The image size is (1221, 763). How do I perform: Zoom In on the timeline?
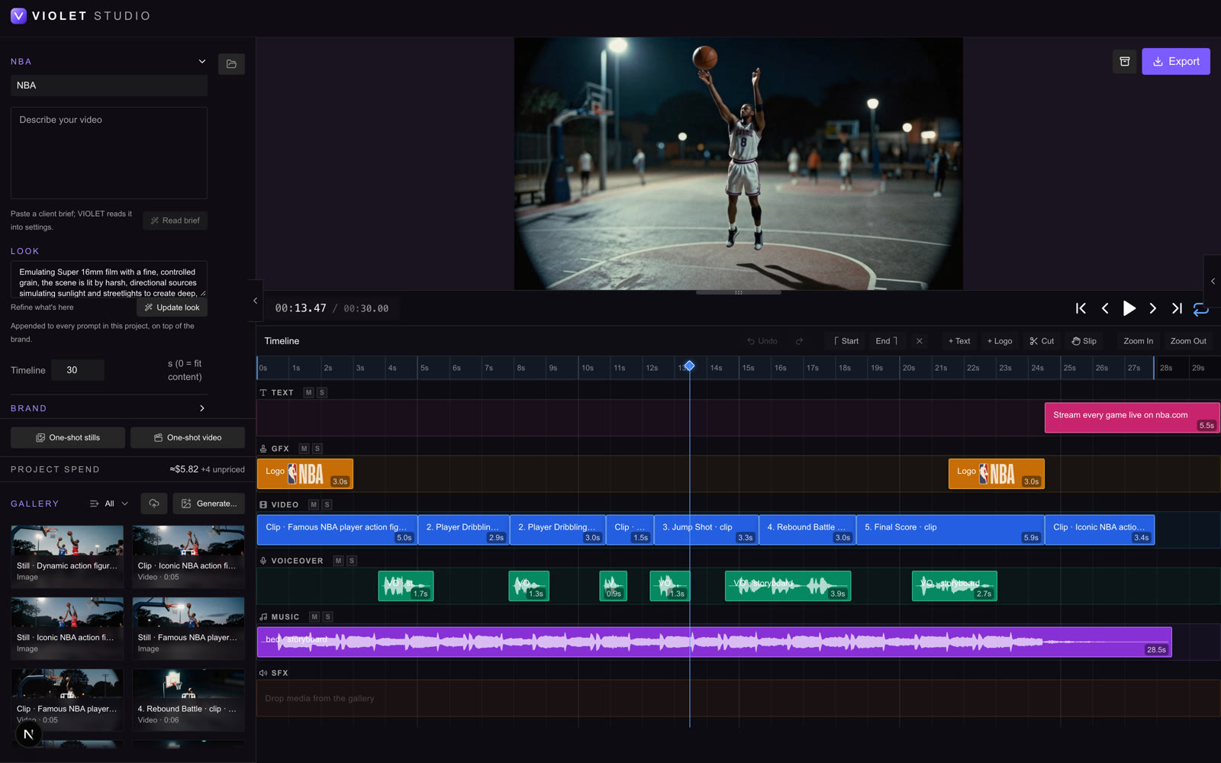[1138, 341]
